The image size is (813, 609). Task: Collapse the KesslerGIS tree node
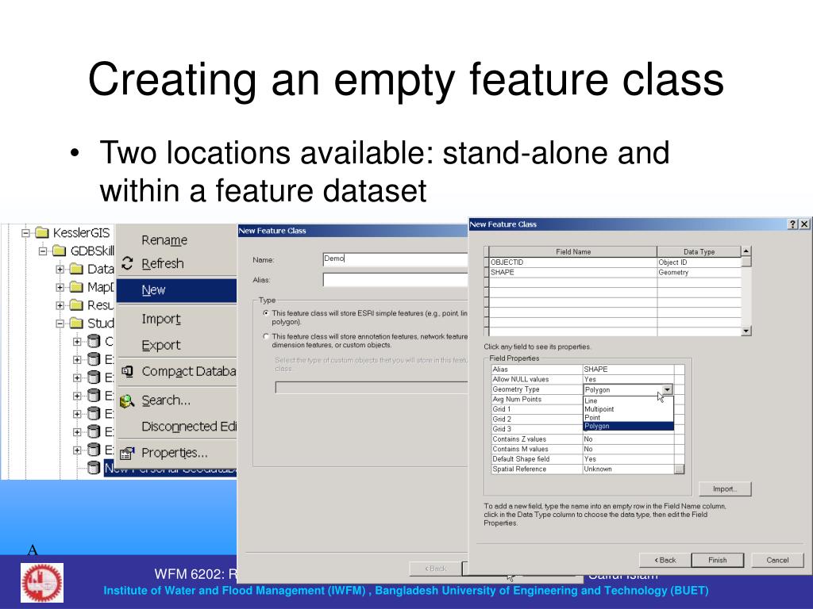25,233
